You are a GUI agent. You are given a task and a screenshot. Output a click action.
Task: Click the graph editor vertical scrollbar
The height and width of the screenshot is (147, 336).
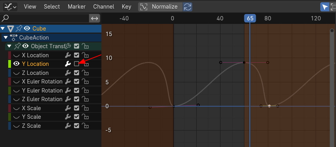point(332,88)
